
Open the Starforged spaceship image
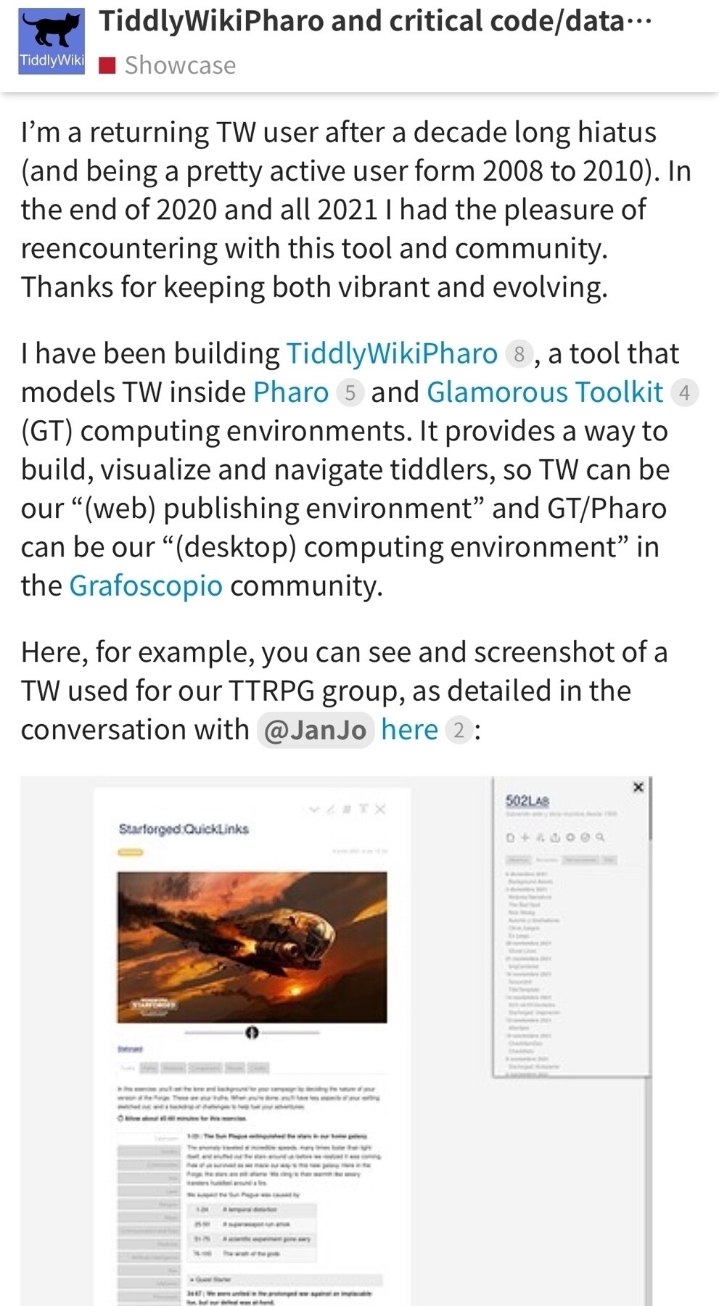[x=252, y=947]
